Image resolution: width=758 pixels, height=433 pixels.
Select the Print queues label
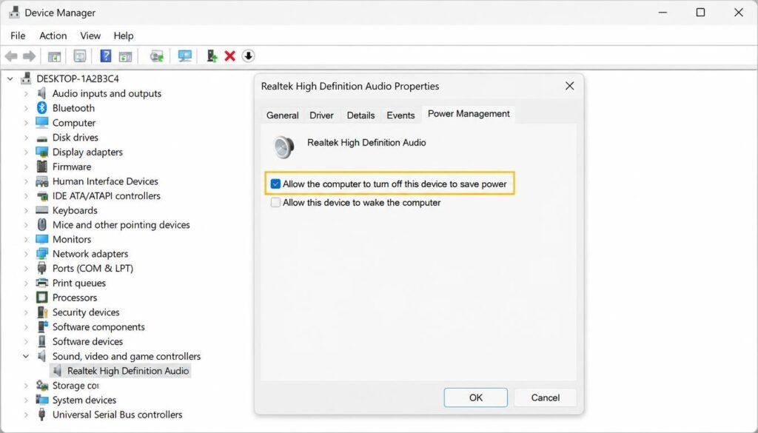[x=78, y=283]
